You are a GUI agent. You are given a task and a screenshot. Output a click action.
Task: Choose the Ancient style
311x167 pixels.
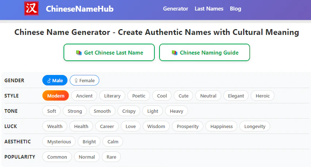pyautogui.click(x=84, y=96)
